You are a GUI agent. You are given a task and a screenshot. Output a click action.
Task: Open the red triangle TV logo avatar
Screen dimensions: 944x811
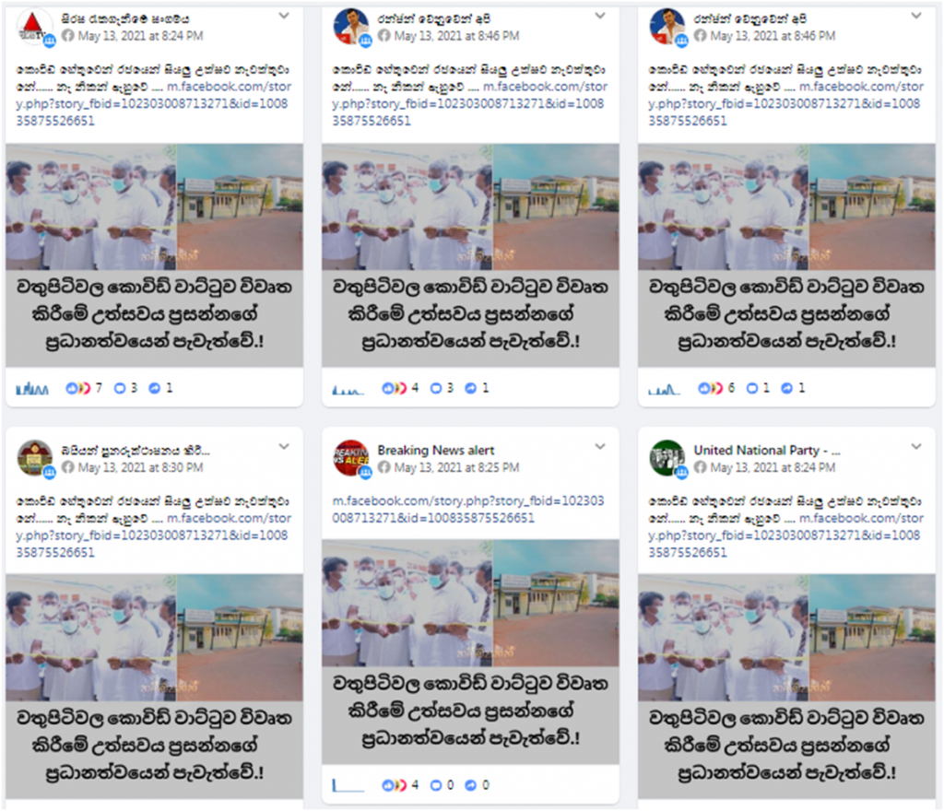(x=33, y=27)
